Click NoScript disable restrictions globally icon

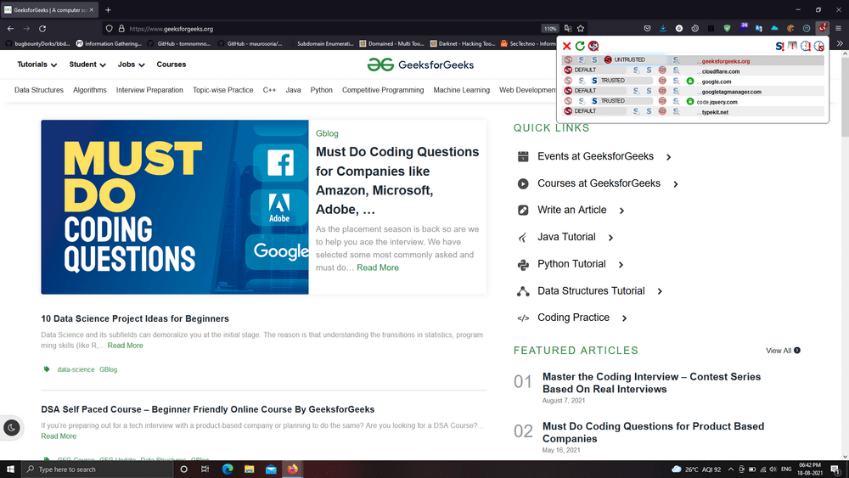(x=779, y=46)
